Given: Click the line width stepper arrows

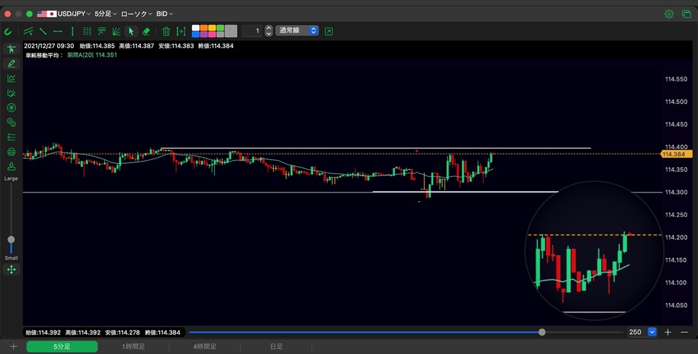Looking at the screenshot, I should (x=269, y=31).
